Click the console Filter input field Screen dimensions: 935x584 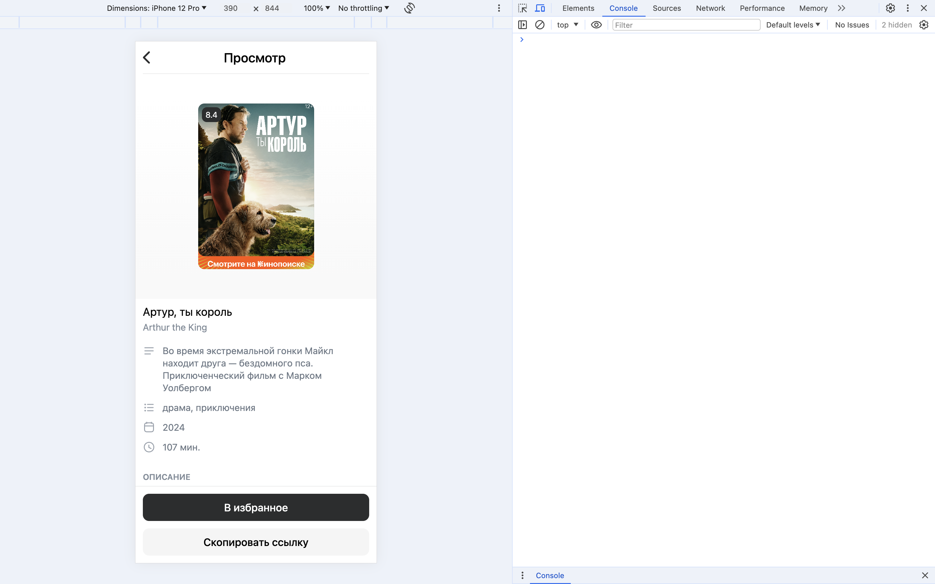(x=686, y=25)
